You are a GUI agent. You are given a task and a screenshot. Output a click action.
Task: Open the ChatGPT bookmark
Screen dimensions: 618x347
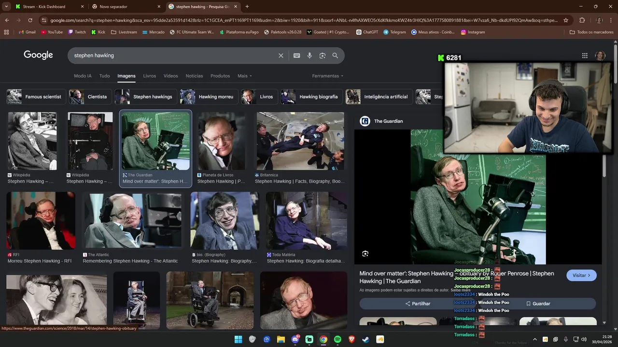click(x=367, y=32)
